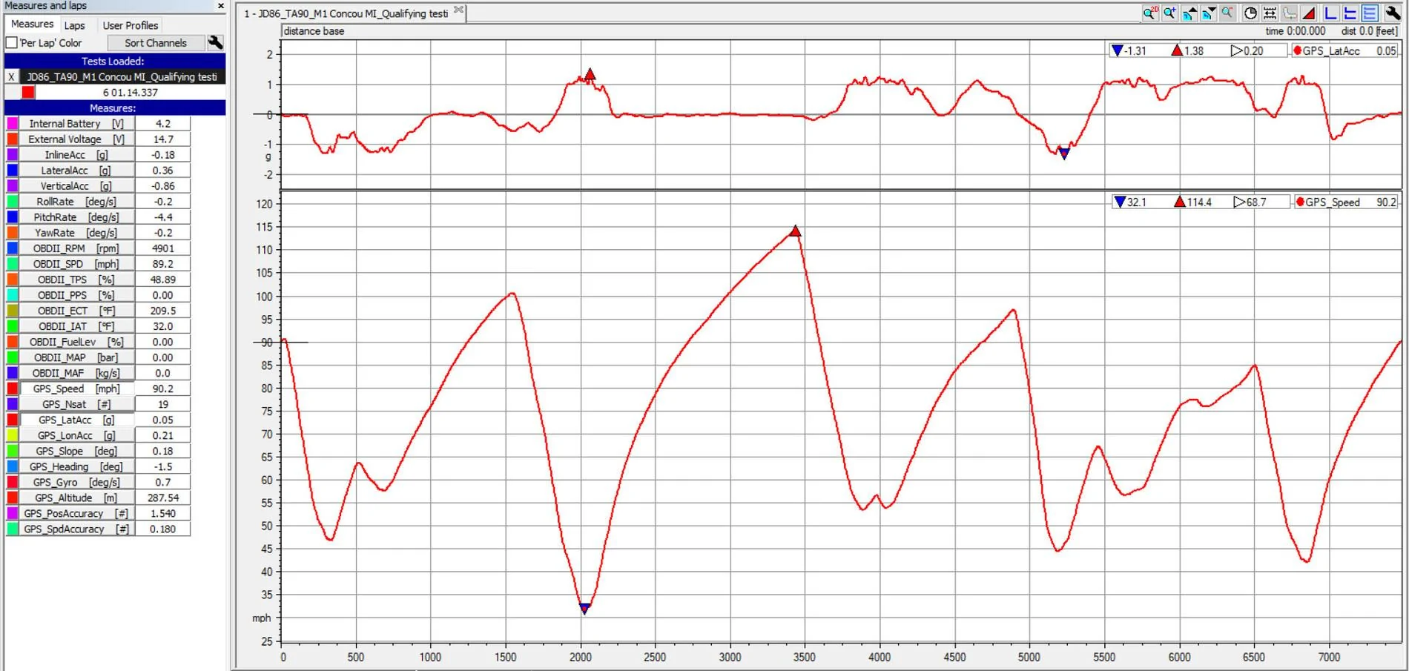Click the up-arrow channel icon

coord(1189,13)
